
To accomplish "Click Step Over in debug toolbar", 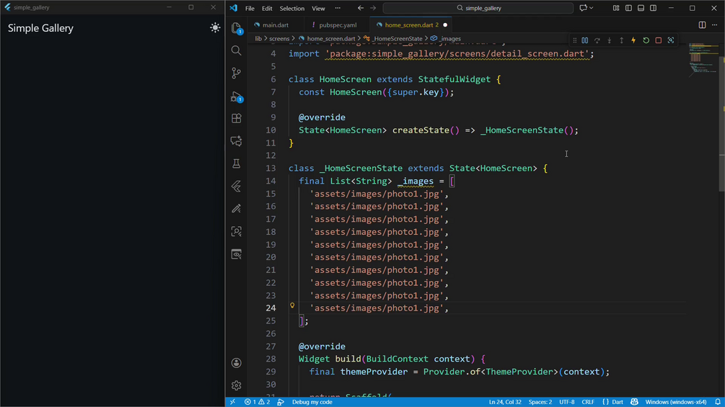I will 597,40.
